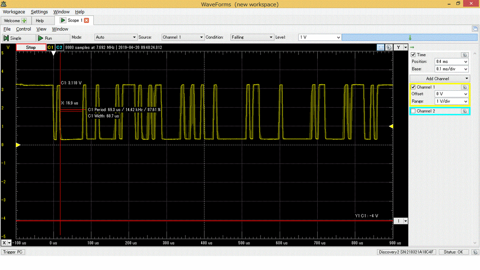The image size is (480, 270).
Task: Open the trigger Mode dropdown set to Auto
Action: click(116, 37)
